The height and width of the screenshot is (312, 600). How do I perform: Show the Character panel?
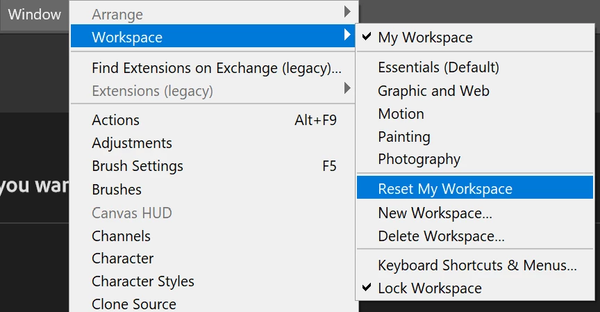(x=123, y=258)
